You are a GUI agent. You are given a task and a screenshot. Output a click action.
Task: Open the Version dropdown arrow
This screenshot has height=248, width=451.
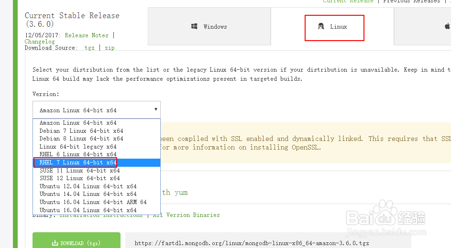pyautogui.click(x=155, y=109)
